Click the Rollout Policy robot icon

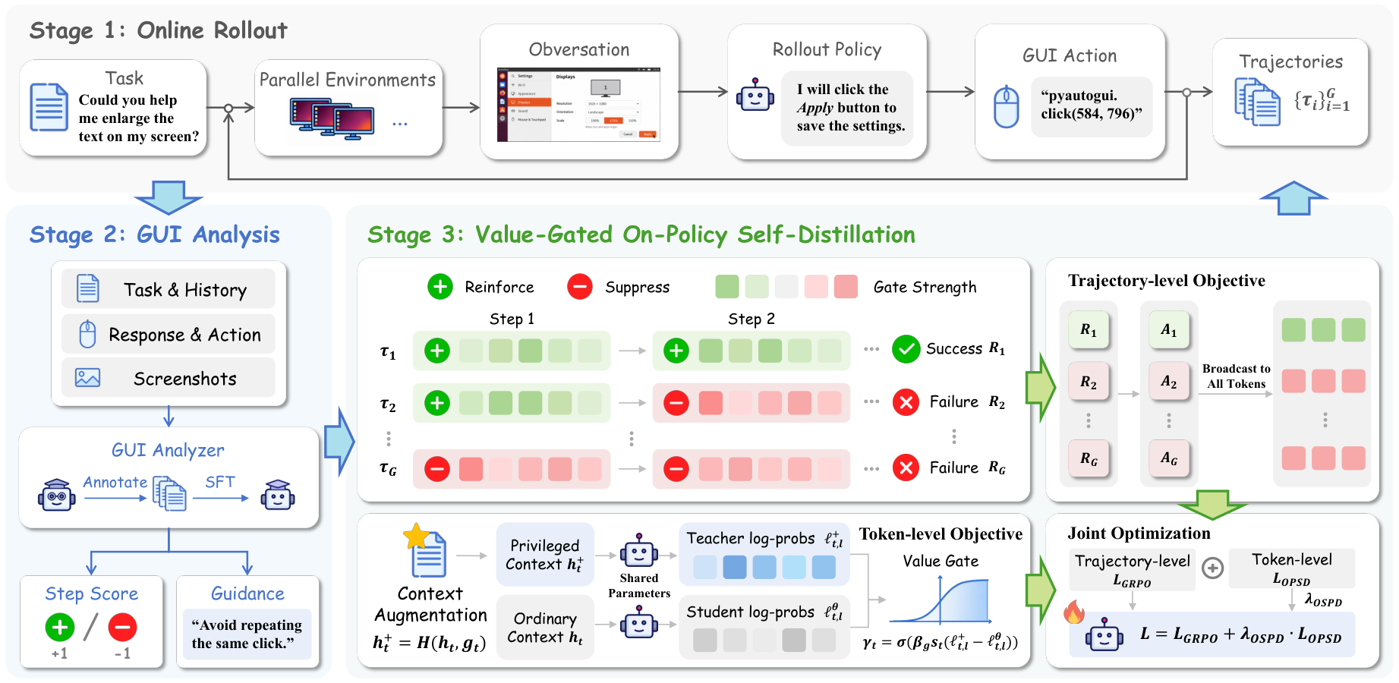pyautogui.click(x=755, y=95)
